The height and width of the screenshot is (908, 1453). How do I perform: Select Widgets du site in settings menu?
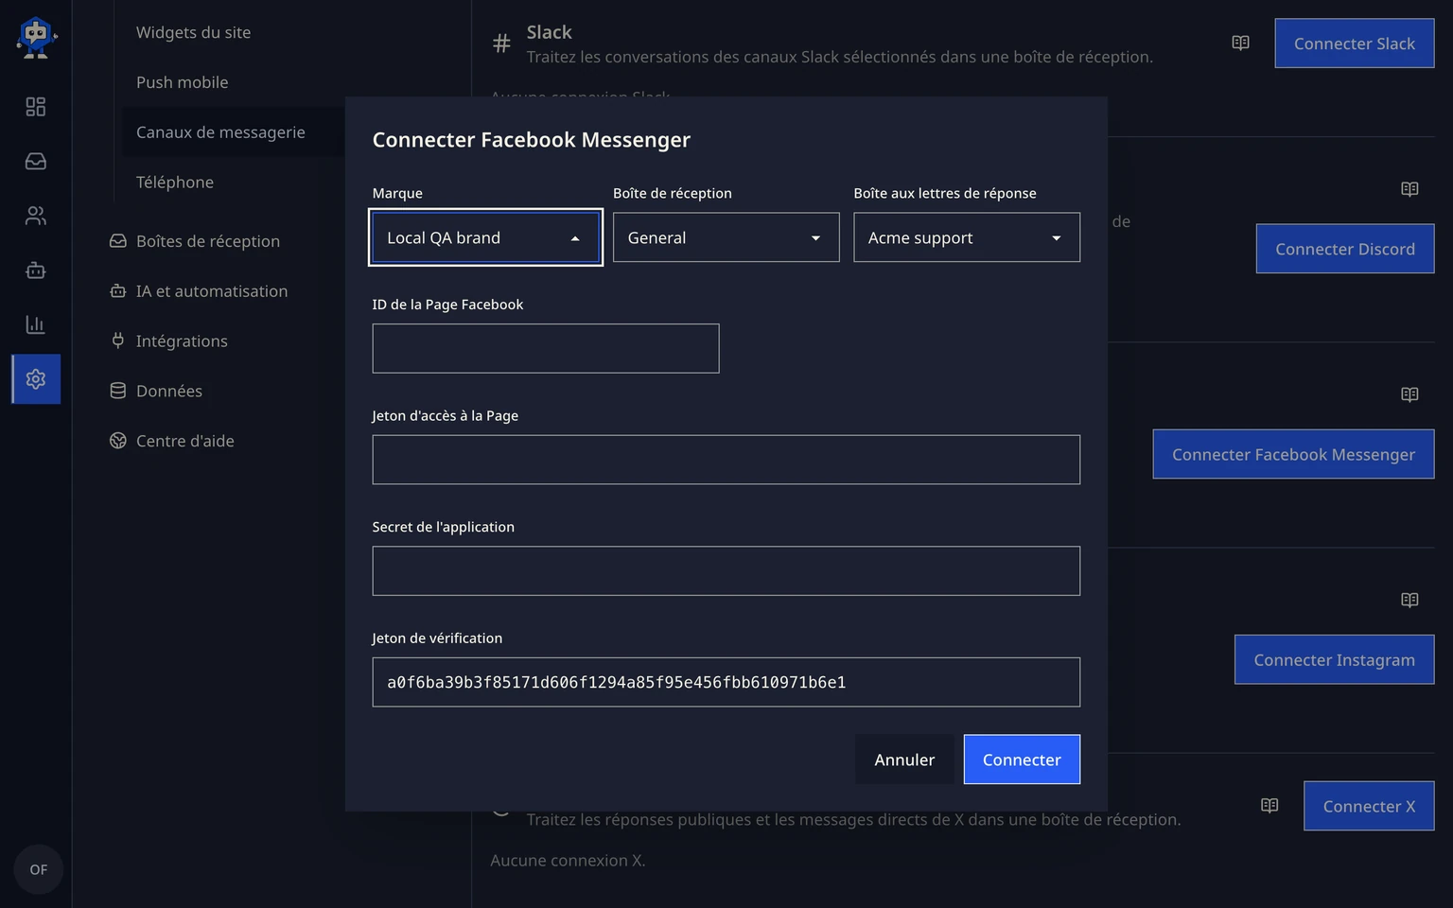click(x=193, y=32)
